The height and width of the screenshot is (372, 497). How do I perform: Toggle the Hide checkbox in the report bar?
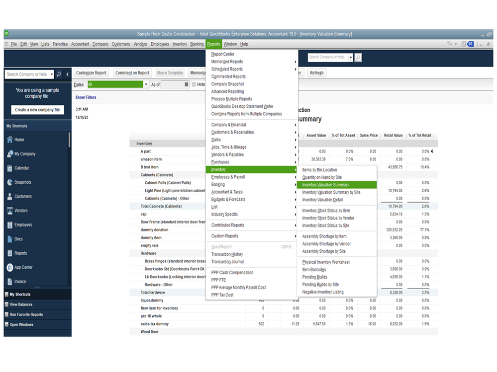click(x=194, y=84)
